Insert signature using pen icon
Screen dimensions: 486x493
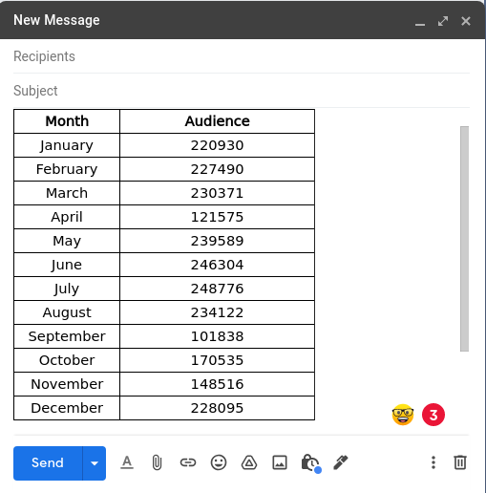click(x=341, y=462)
